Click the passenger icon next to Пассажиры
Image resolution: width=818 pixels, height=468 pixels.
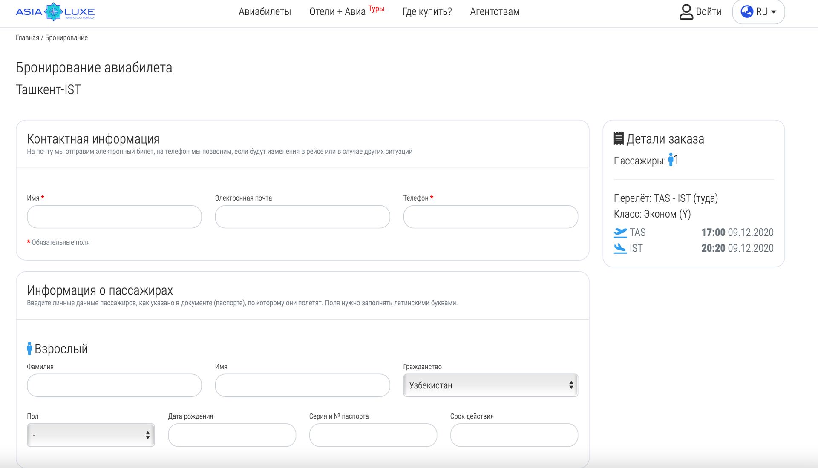point(671,160)
